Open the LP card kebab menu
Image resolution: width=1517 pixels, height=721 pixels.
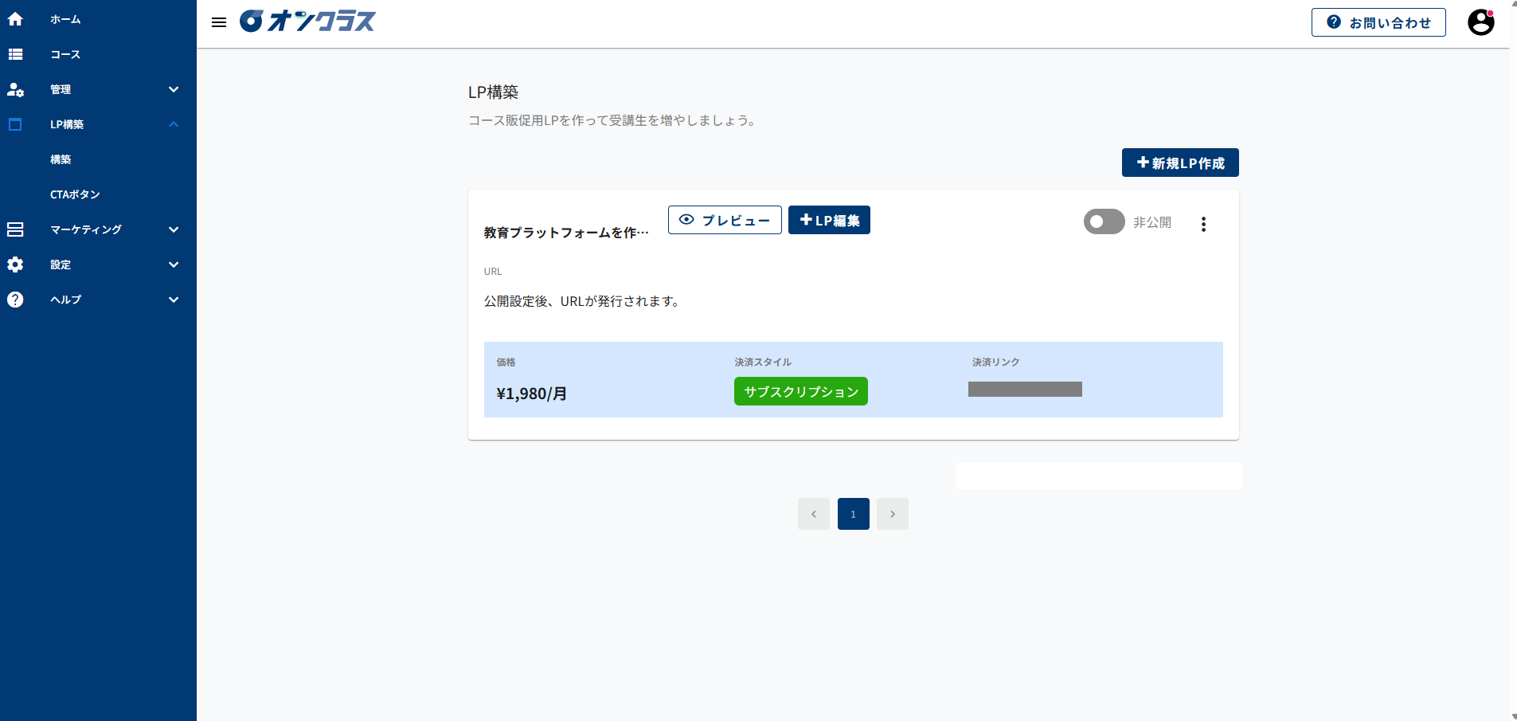pyautogui.click(x=1203, y=224)
